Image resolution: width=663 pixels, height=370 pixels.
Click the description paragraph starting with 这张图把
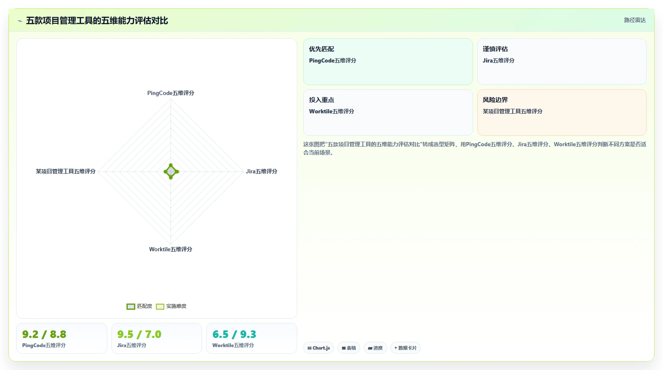coord(475,148)
